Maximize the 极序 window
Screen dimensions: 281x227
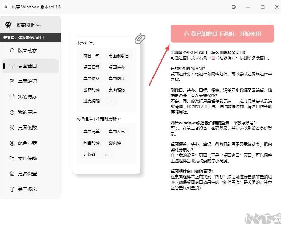tap(262, 7)
